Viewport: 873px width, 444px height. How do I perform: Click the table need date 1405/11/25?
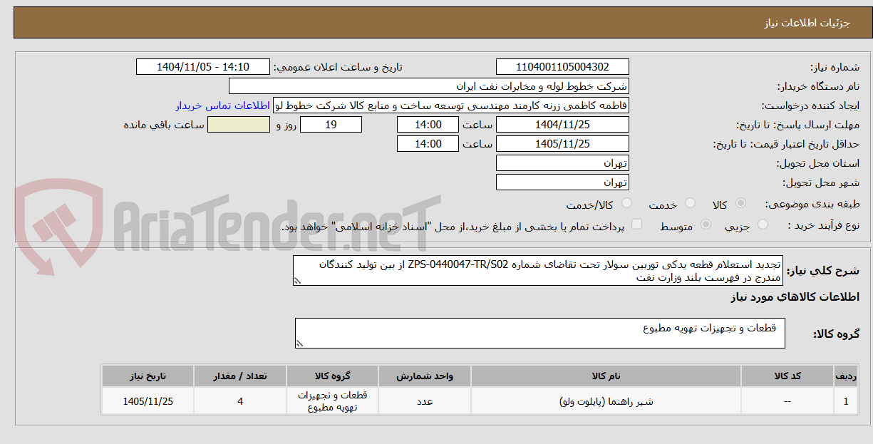pos(148,401)
